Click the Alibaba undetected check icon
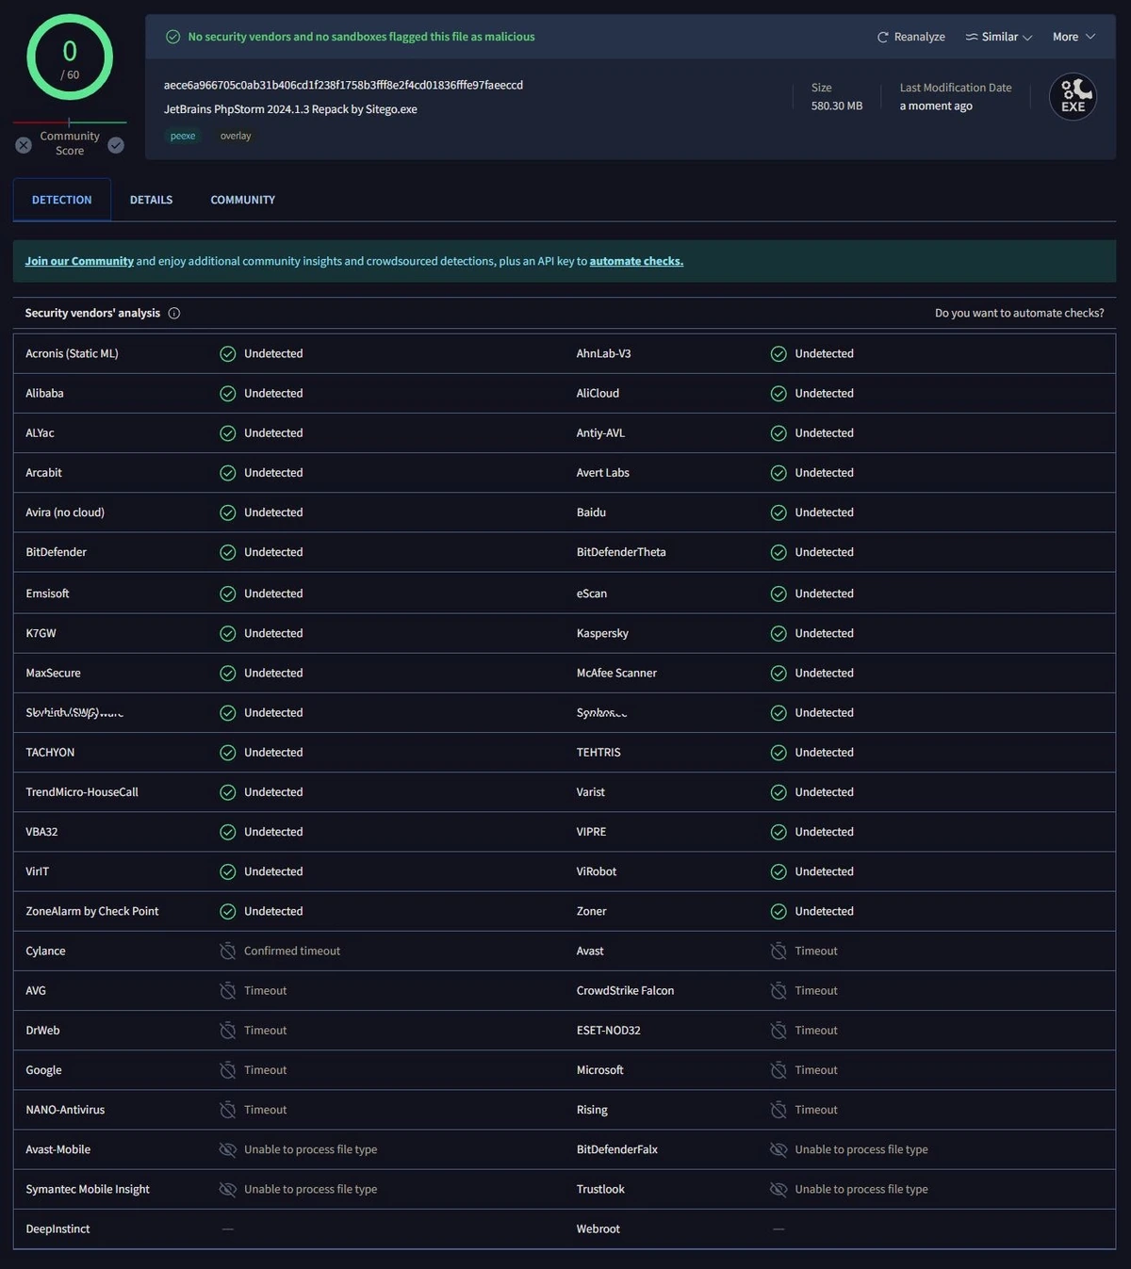 click(227, 394)
